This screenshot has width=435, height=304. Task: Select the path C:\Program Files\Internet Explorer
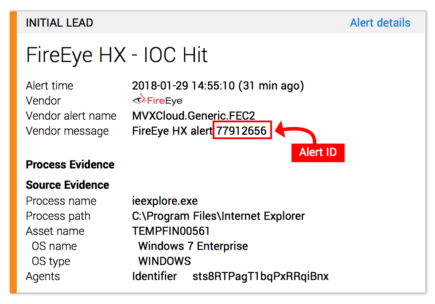218,216
